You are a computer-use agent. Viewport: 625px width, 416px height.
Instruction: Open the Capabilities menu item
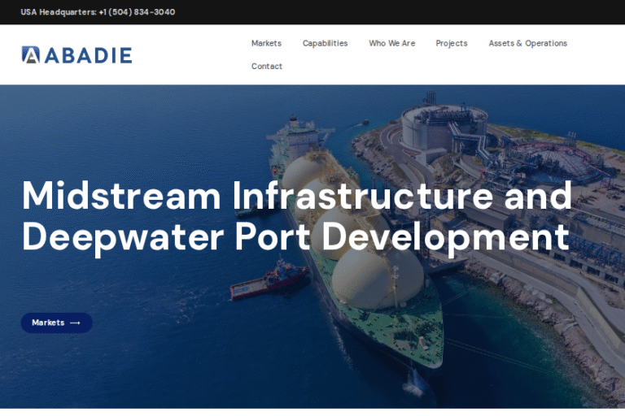tap(325, 43)
